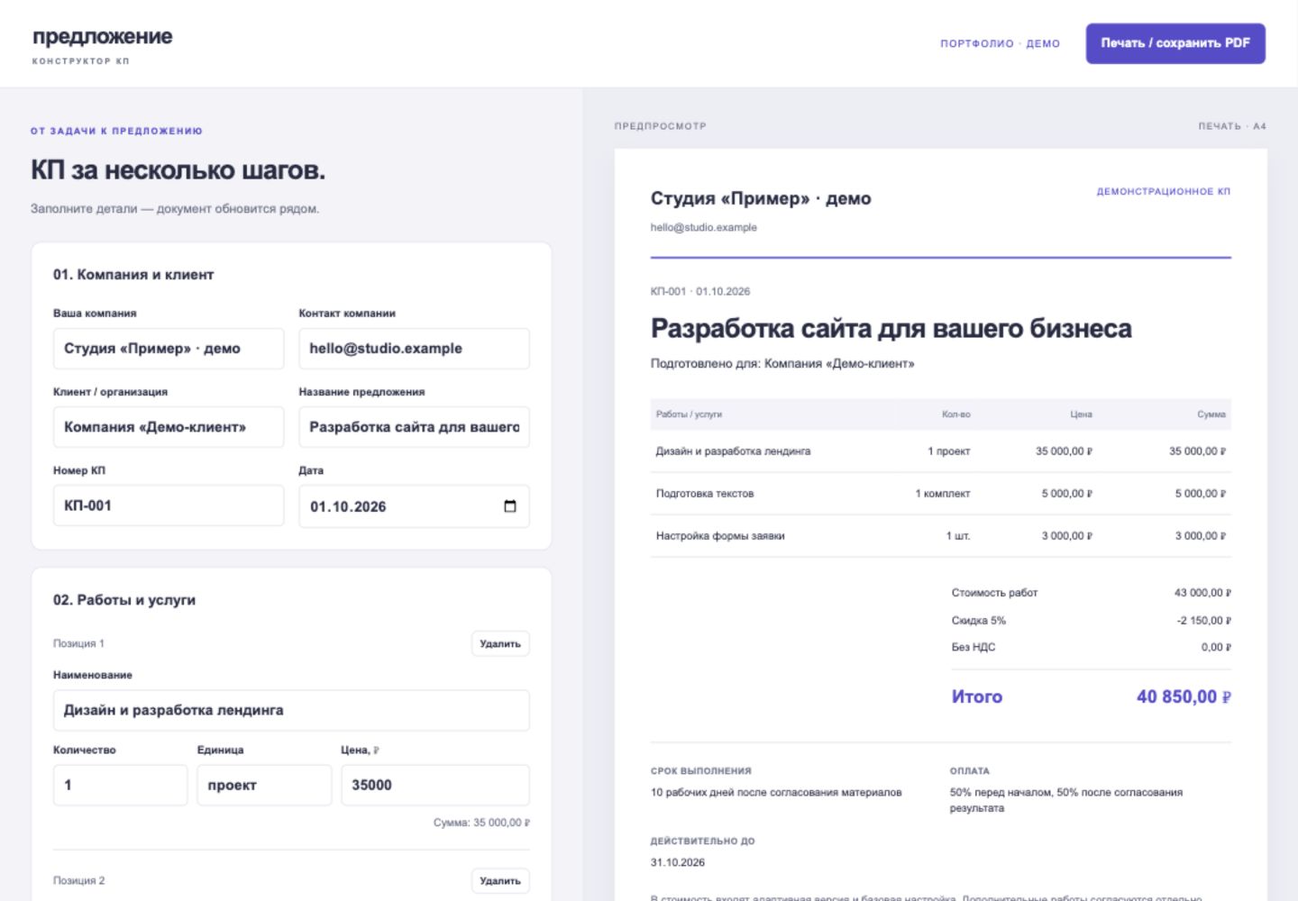
Task: Open the предложение logo link
Action: tap(102, 37)
